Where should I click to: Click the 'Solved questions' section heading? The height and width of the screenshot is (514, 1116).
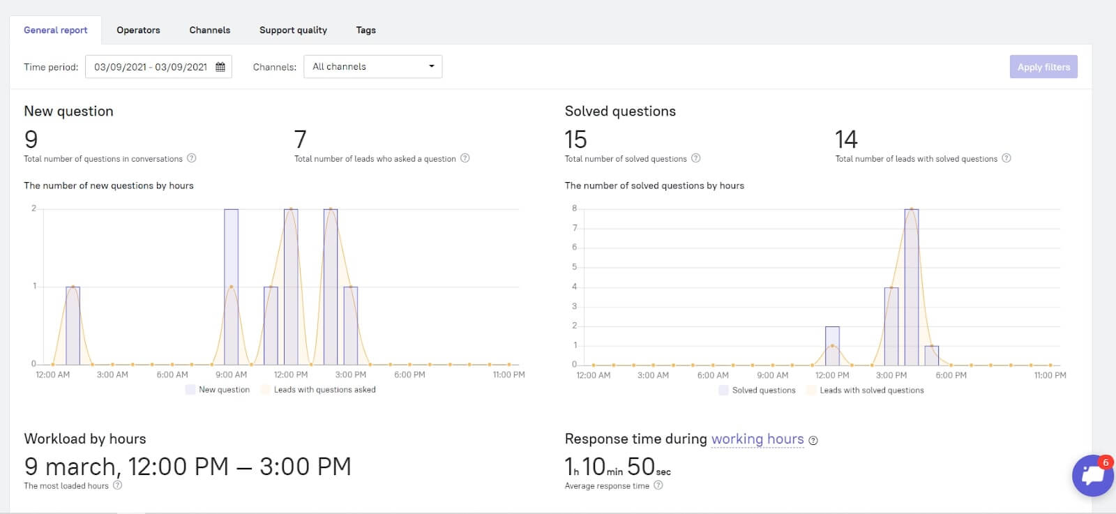click(x=620, y=112)
